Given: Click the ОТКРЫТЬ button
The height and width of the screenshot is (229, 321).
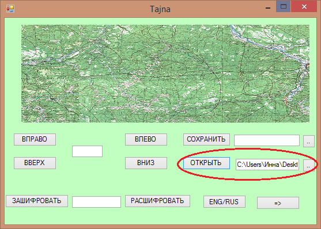Looking at the screenshot, I should point(206,163).
